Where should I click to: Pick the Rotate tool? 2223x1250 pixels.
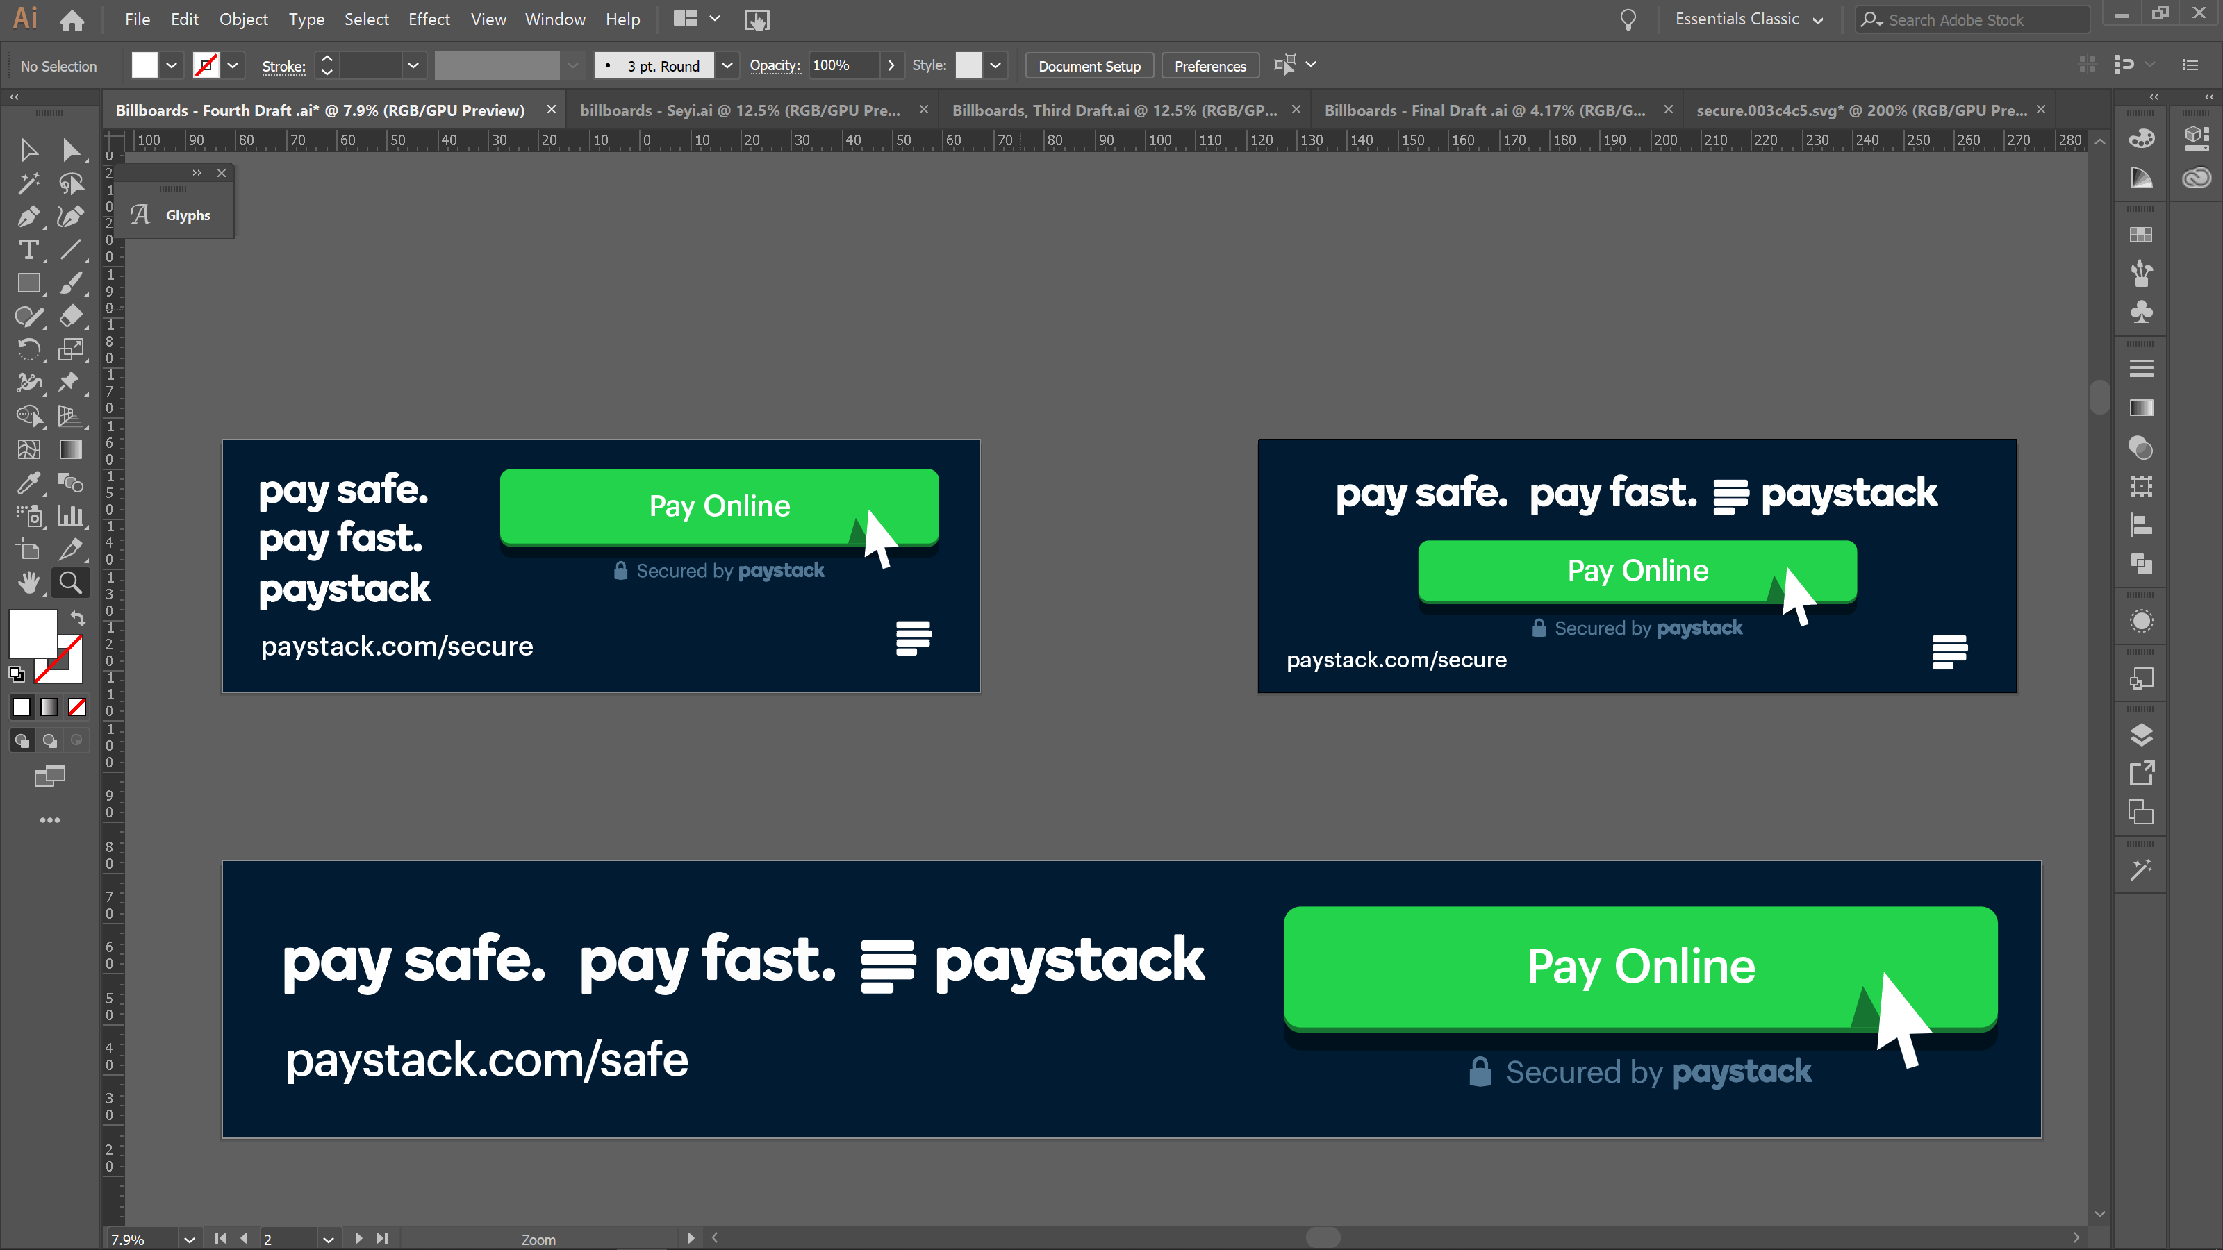(x=28, y=349)
